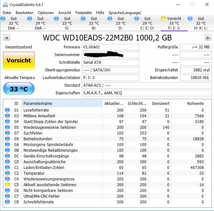Sort by the ID column header
214x211 pixels.
coord(16,103)
